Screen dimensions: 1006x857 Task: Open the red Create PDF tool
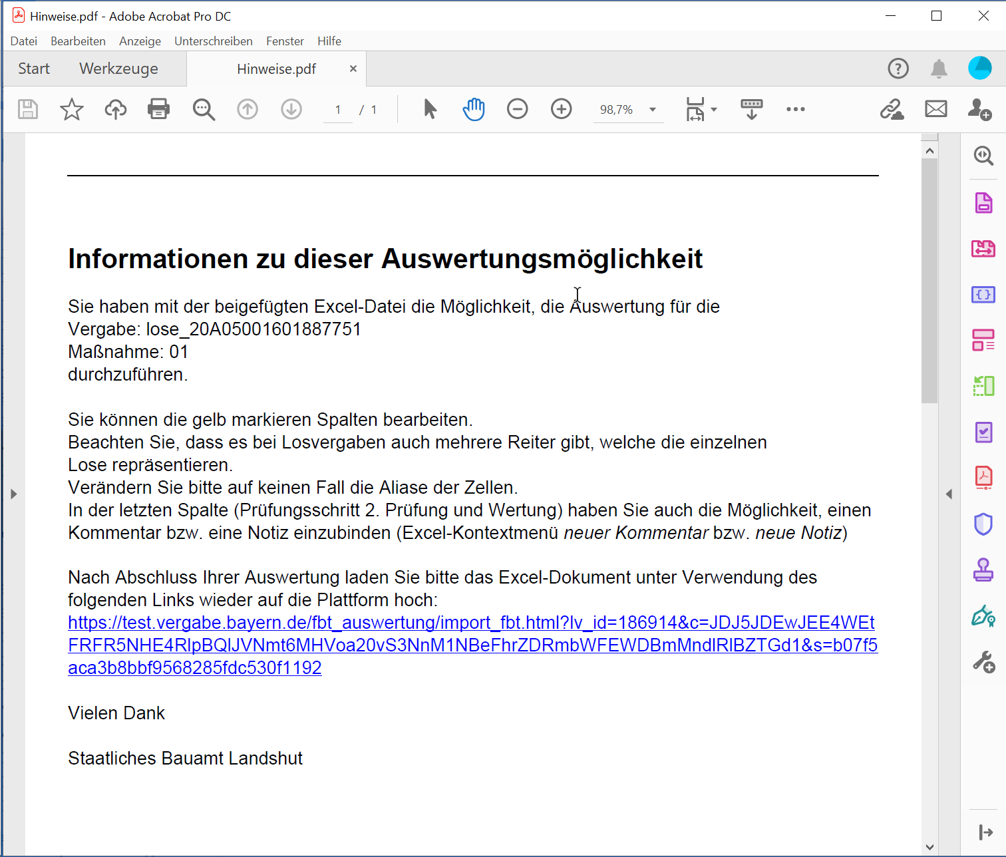pos(983,478)
